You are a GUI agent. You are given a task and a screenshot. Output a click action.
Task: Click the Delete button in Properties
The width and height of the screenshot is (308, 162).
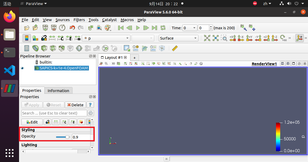(x=75, y=105)
